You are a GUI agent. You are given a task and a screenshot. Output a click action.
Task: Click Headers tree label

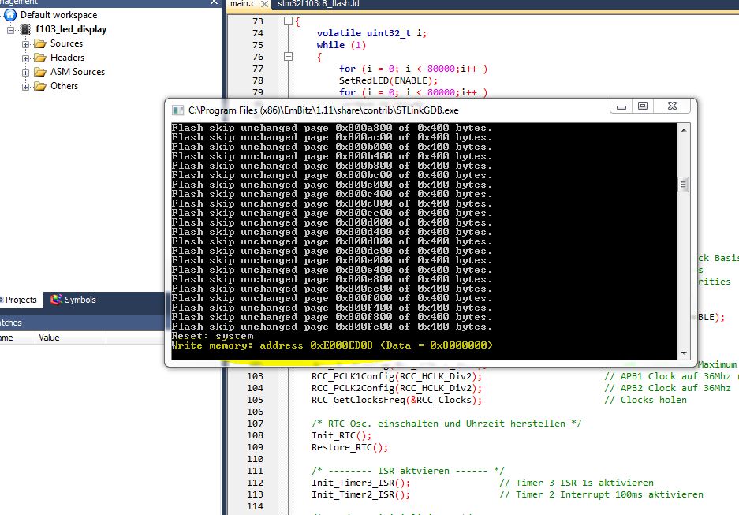point(67,58)
